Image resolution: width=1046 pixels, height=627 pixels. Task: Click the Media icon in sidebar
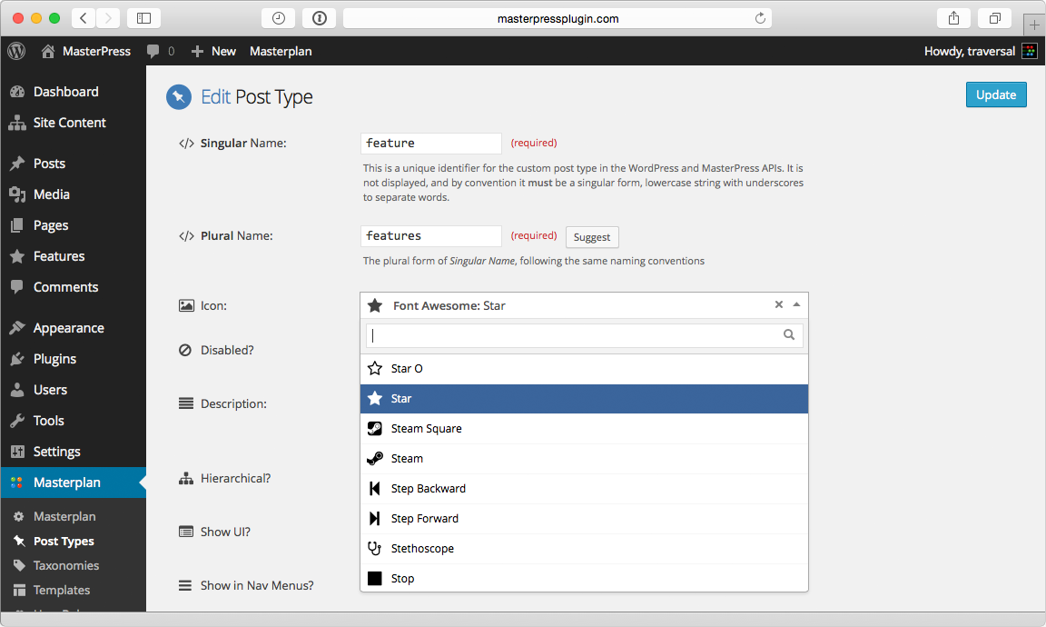tap(17, 194)
